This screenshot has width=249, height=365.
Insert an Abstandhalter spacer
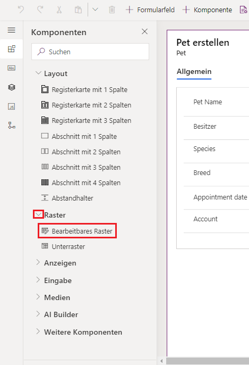[x=67, y=198]
